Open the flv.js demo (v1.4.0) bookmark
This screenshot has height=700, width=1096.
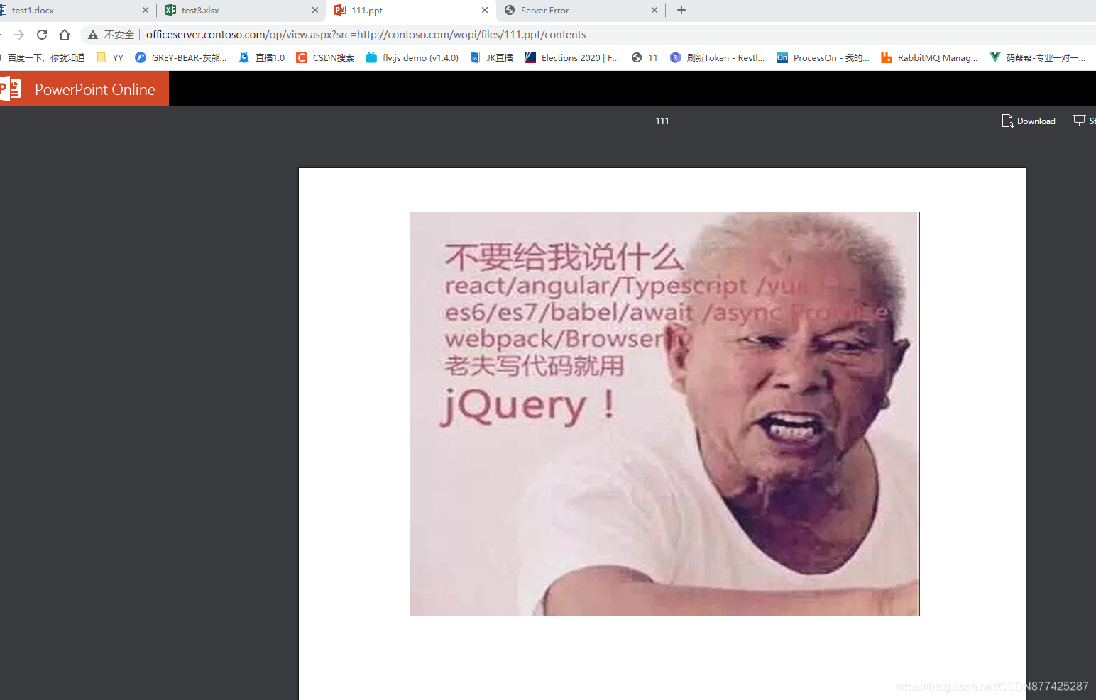412,58
